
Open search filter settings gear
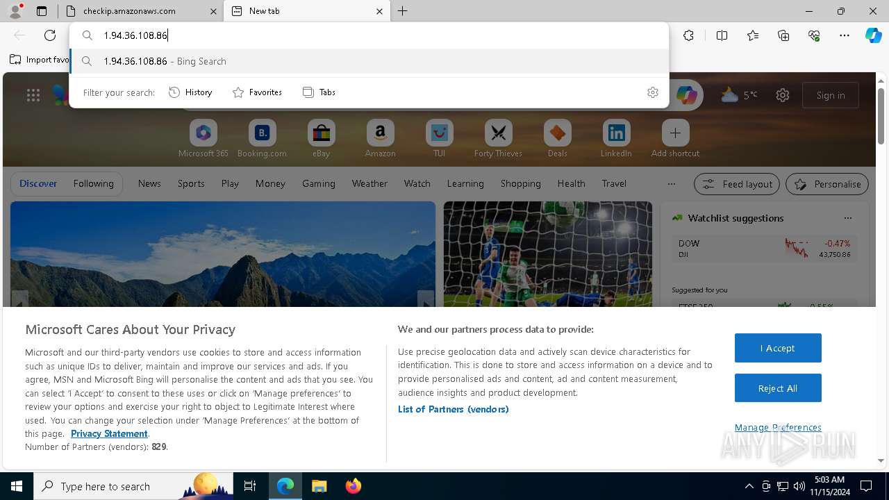pos(653,92)
